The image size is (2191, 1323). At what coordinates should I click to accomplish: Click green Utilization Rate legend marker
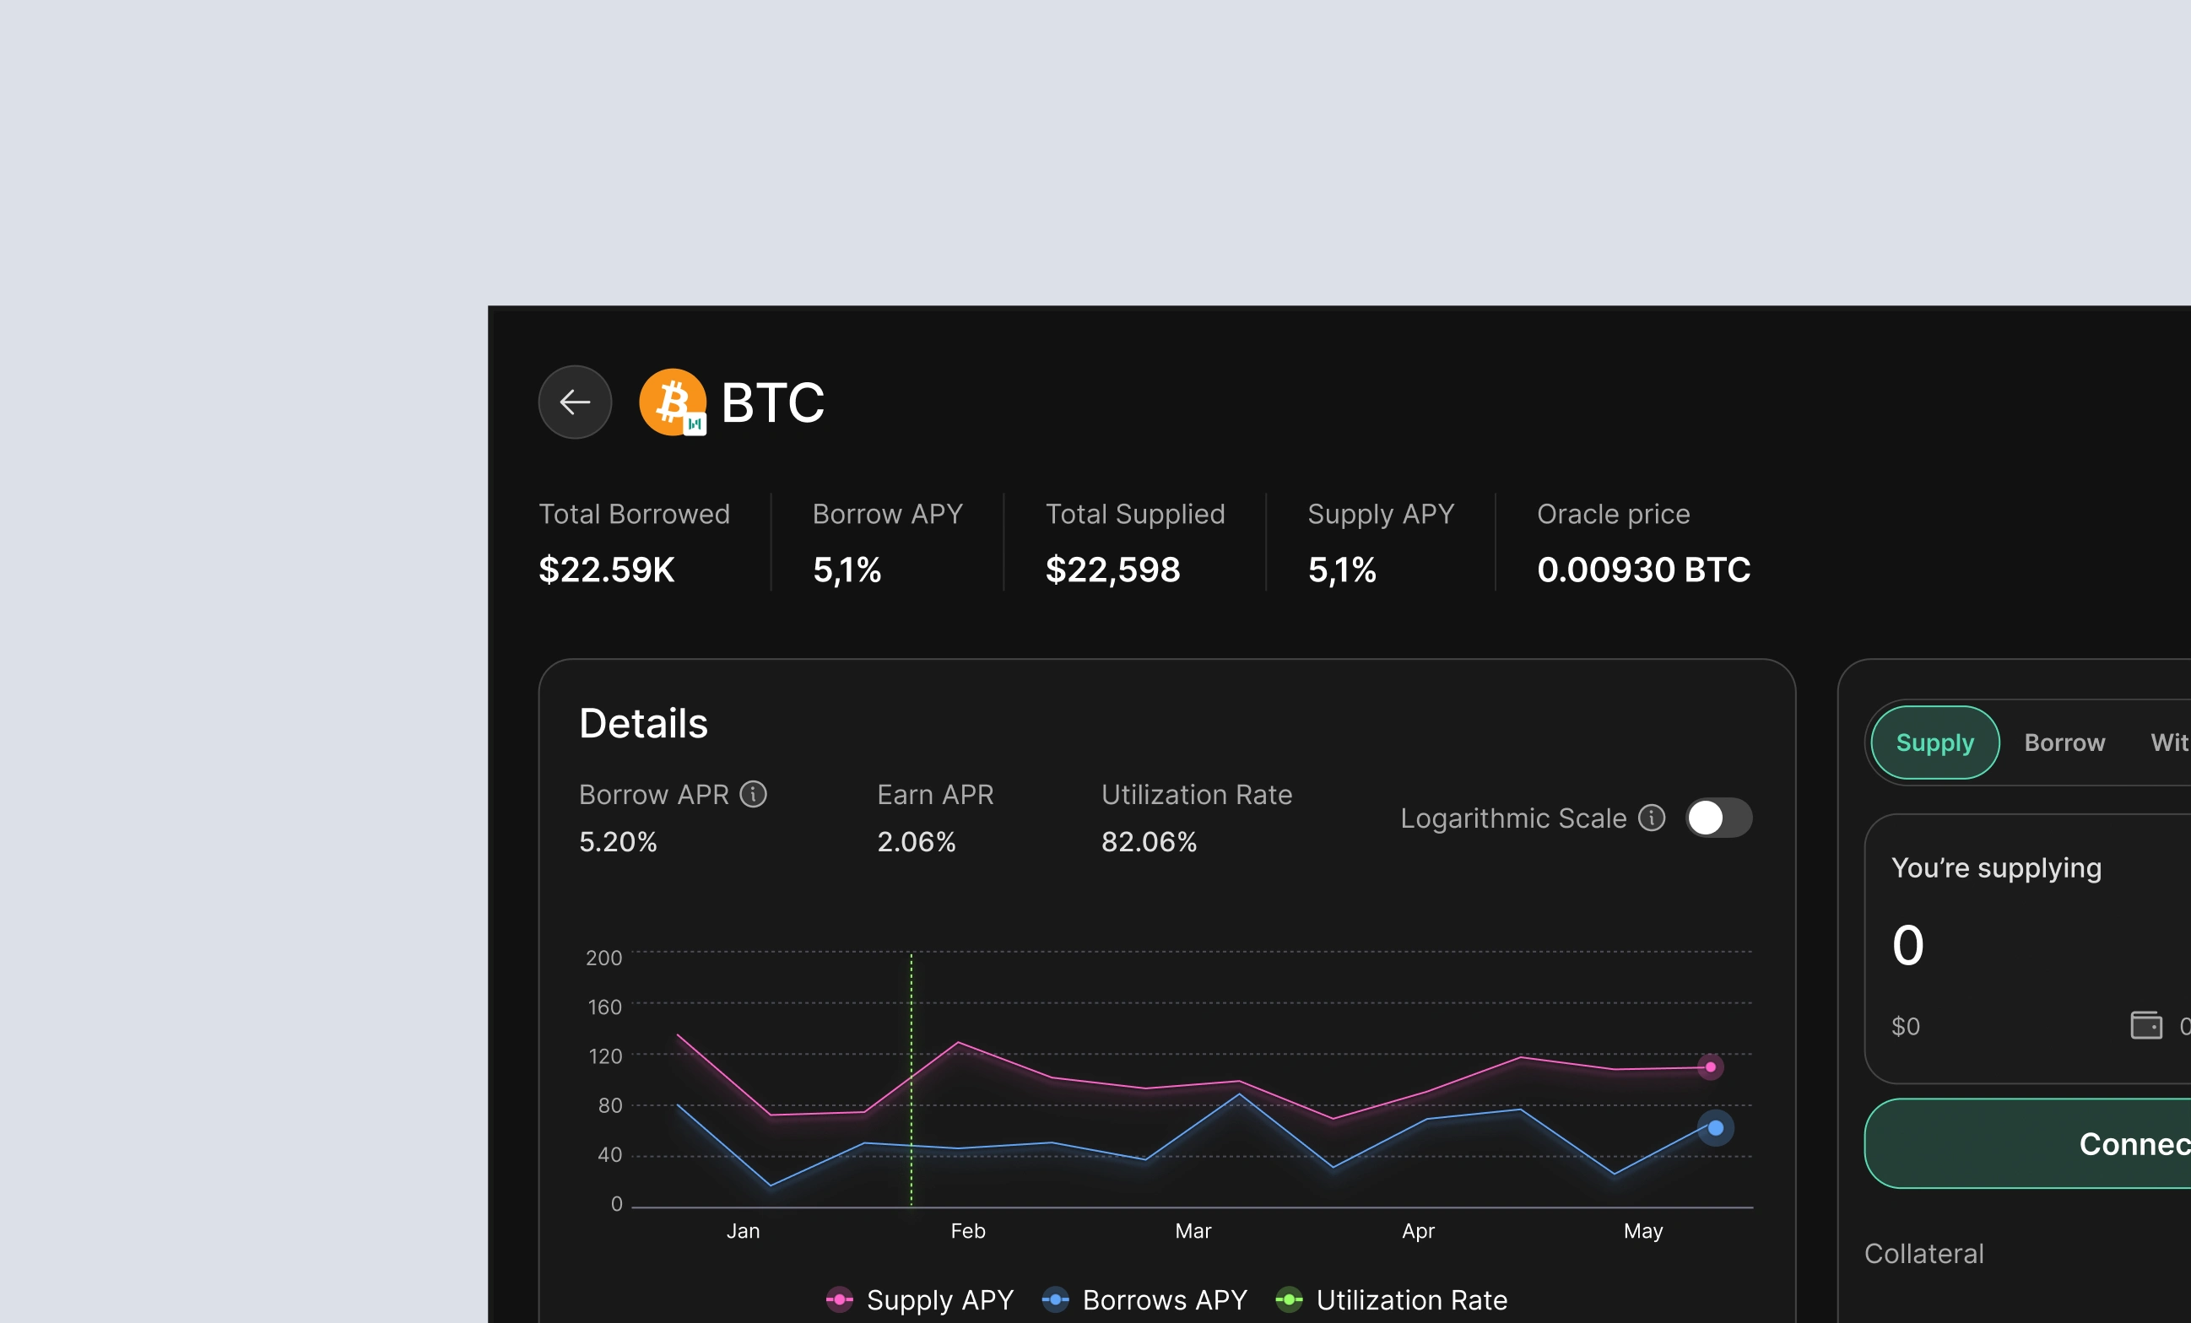pos(1289,1300)
